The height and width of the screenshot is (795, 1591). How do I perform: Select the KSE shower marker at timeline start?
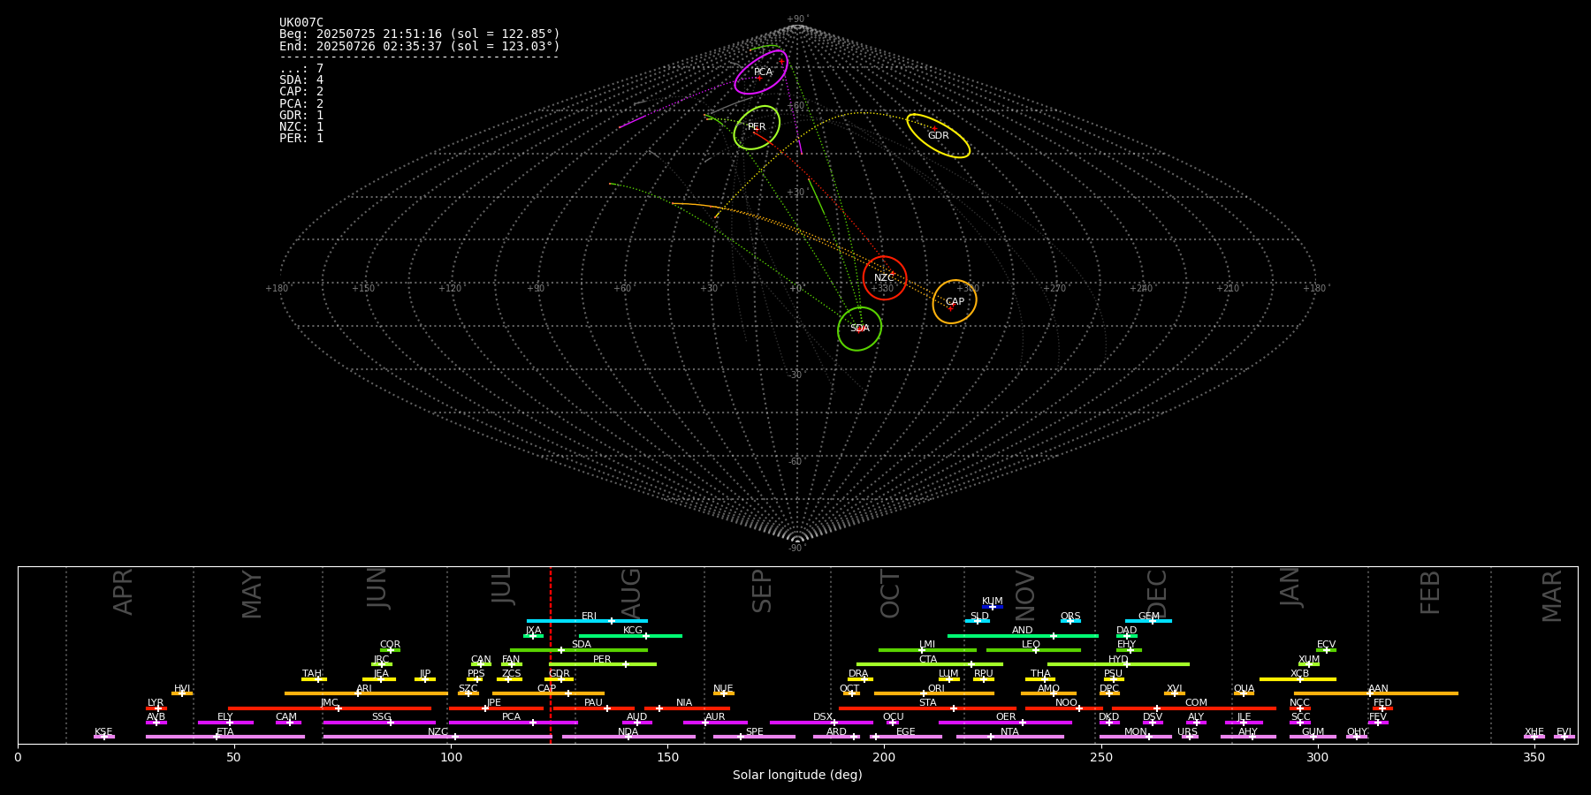tap(103, 736)
